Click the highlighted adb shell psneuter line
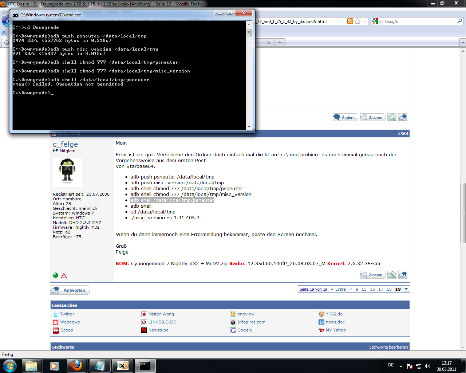 click(x=172, y=200)
